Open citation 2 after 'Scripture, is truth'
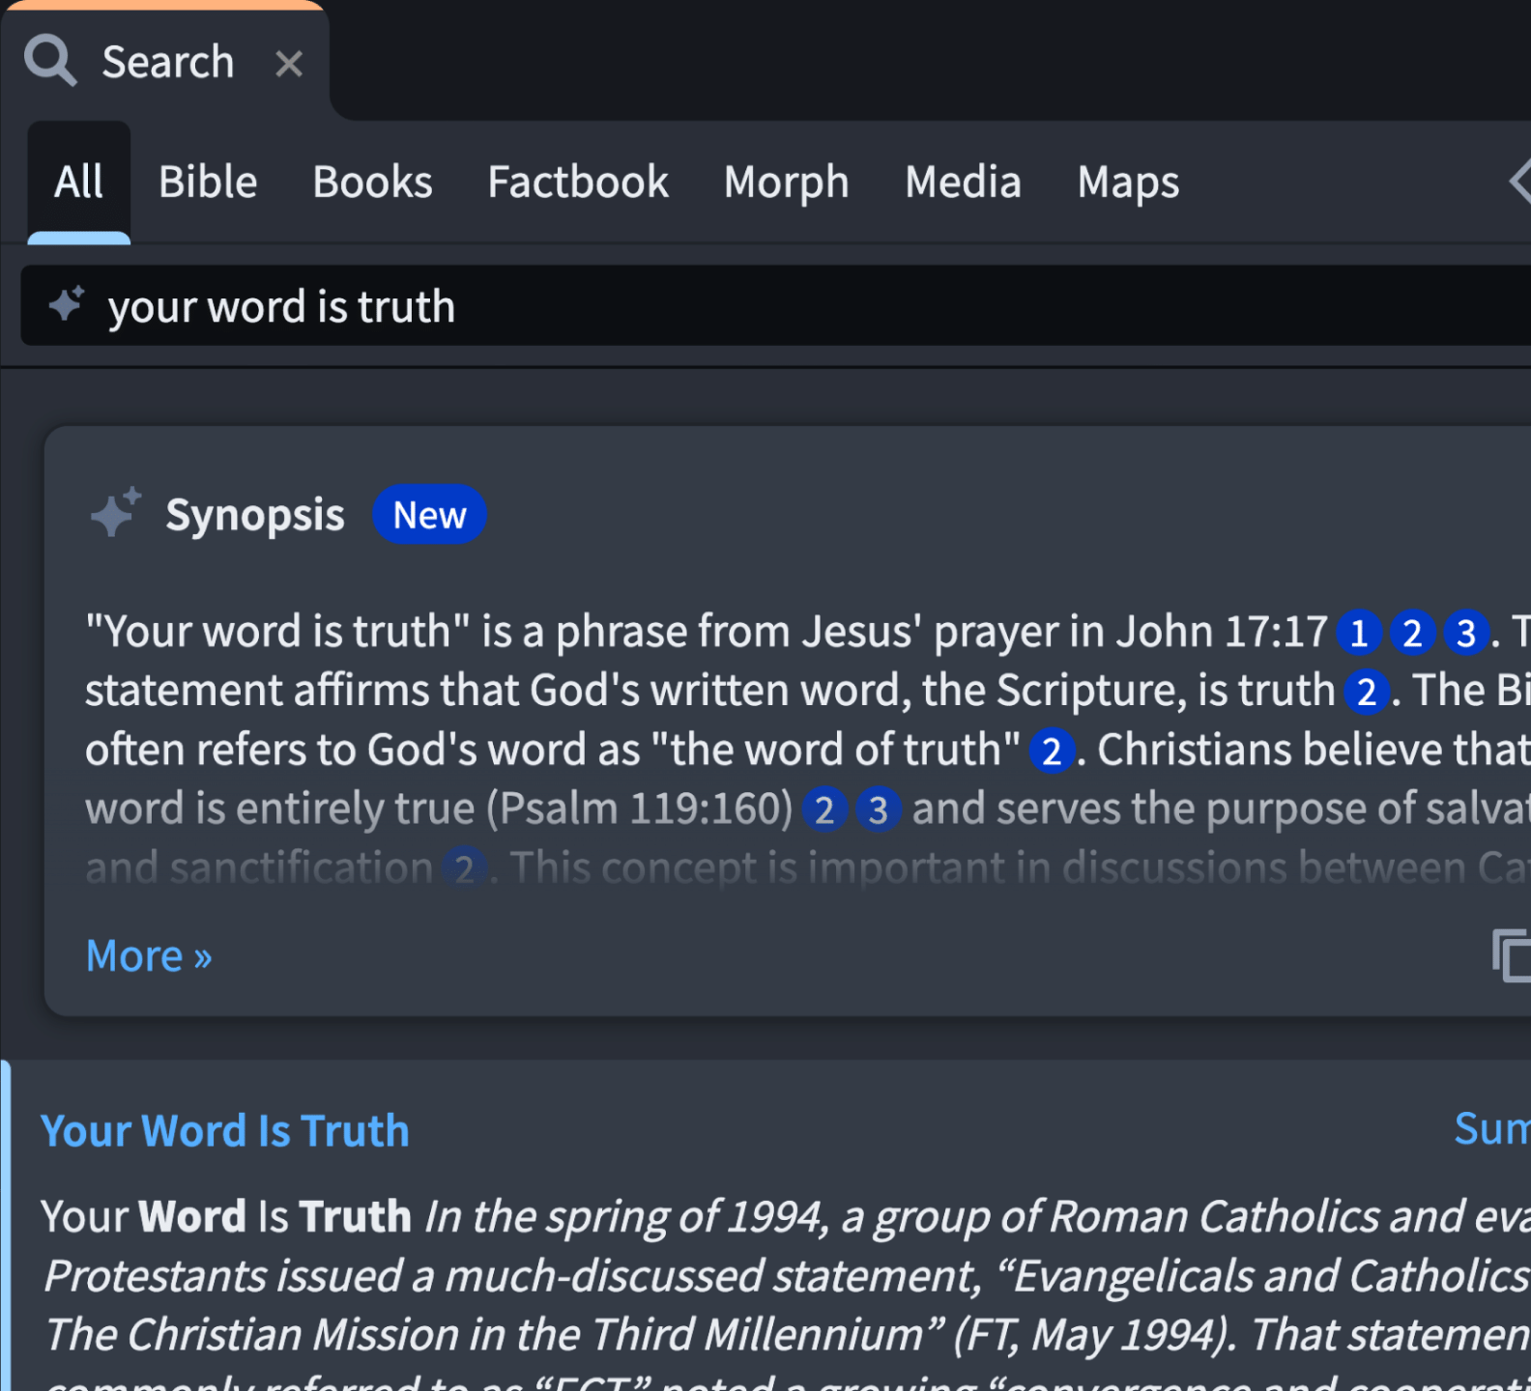The height and width of the screenshot is (1391, 1531). (1367, 692)
